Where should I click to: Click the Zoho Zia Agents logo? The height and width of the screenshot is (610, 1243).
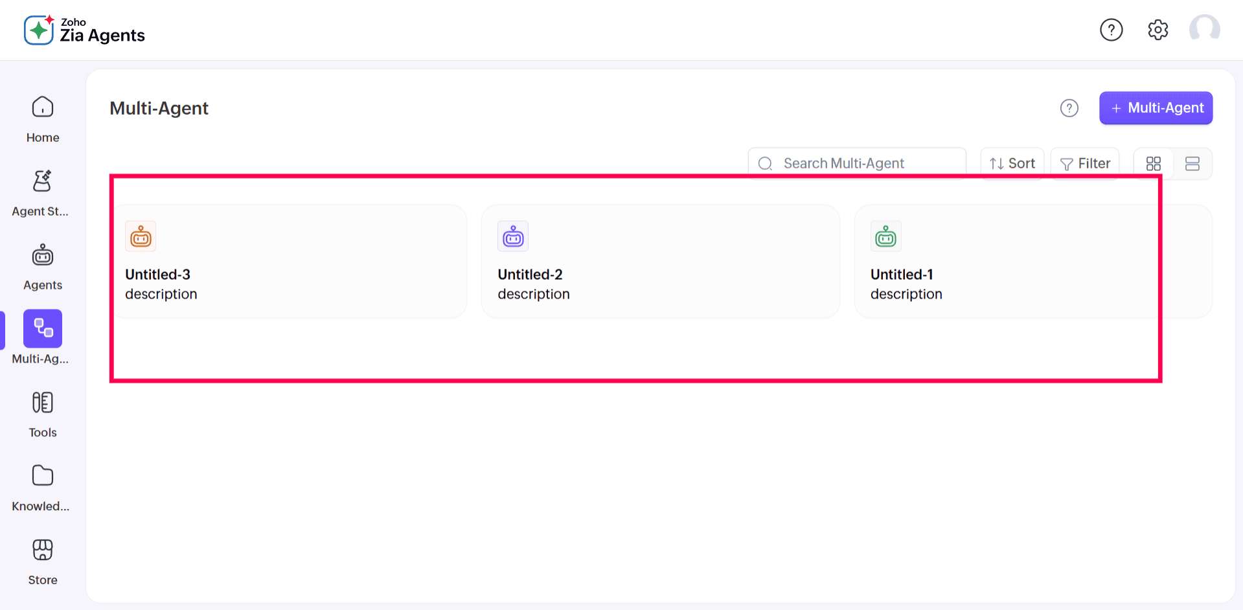coord(84,30)
